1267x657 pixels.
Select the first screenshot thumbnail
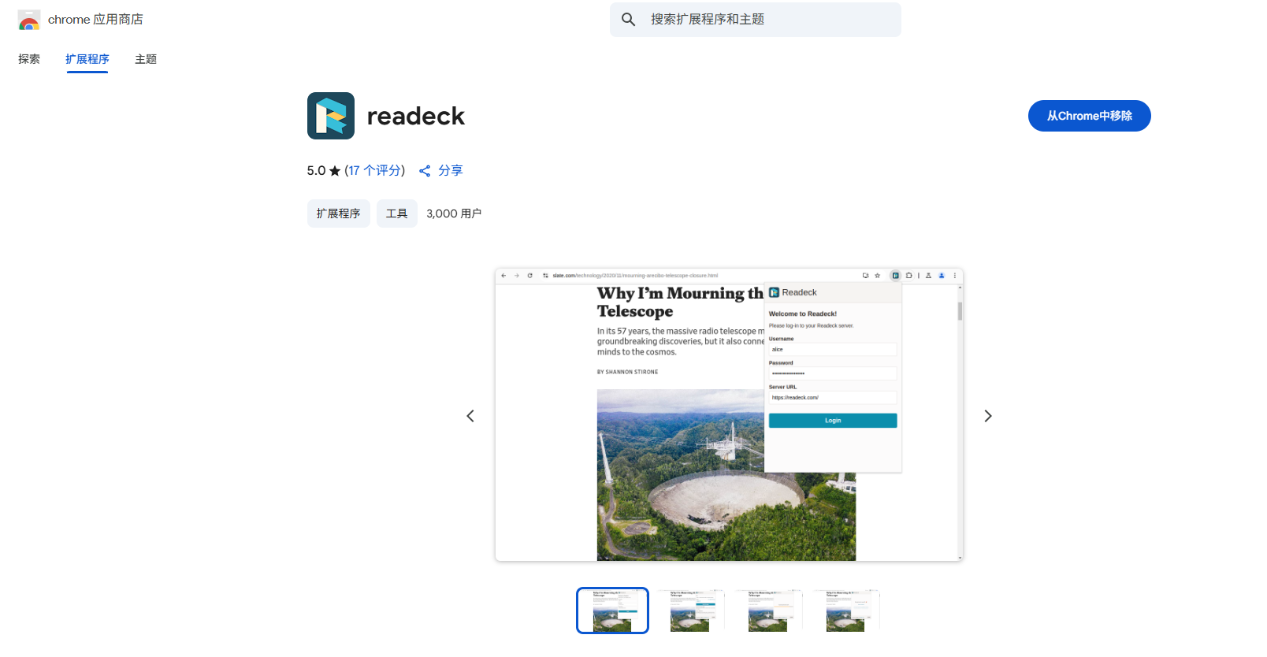tap(612, 611)
